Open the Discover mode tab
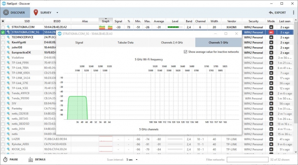 pos(15,12)
